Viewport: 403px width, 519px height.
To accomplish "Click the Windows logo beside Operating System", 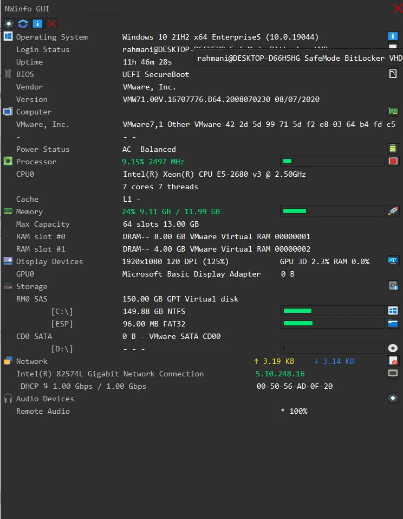I will pos(8,36).
